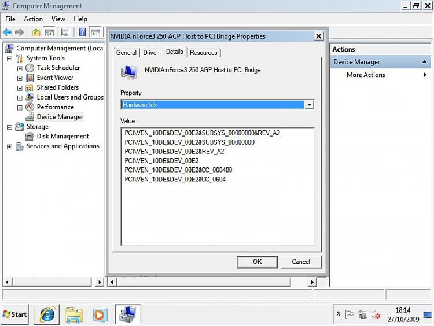Click Computer Management taskbar button
Viewport: 434px width, 326px height.
(128, 314)
